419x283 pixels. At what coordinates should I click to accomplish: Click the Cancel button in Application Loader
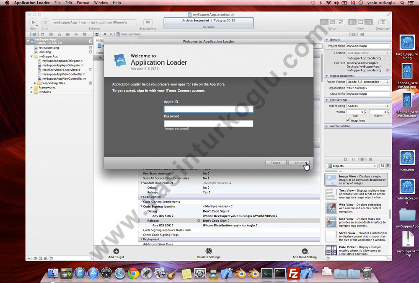pyautogui.click(x=276, y=163)
